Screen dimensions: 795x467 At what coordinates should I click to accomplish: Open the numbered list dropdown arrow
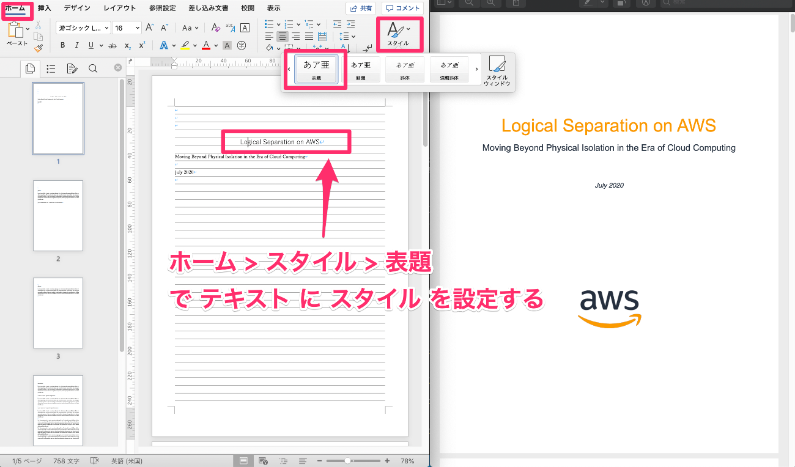(300, 24)
